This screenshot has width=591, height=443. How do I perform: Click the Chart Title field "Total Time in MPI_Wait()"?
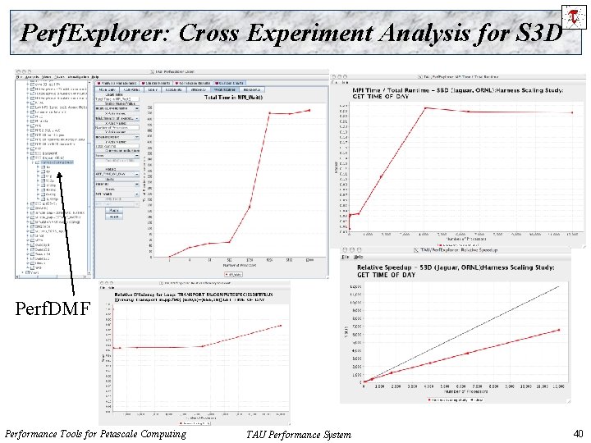117,99
